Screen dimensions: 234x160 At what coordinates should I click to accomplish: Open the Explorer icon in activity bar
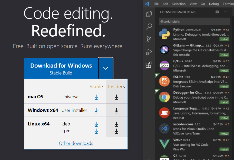pos(149,14)
